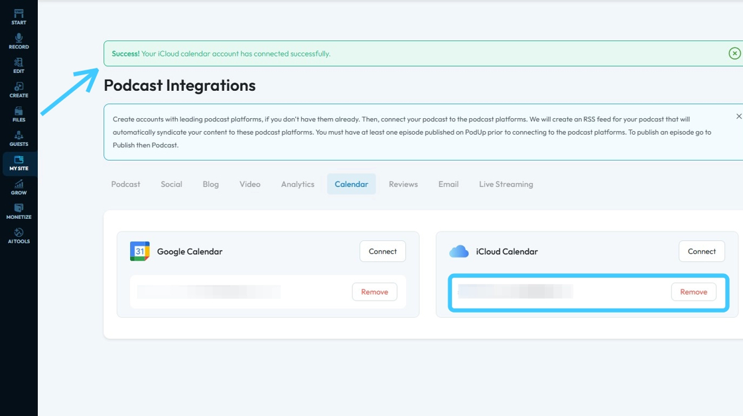Go to the Edit section

(x=19, y=66)
